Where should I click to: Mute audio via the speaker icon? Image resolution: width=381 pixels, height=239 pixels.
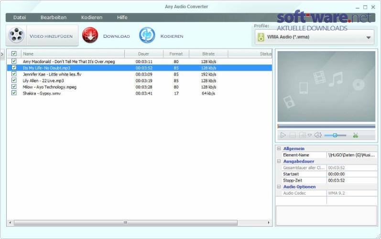pyautogui.click(x=318, y=135)
